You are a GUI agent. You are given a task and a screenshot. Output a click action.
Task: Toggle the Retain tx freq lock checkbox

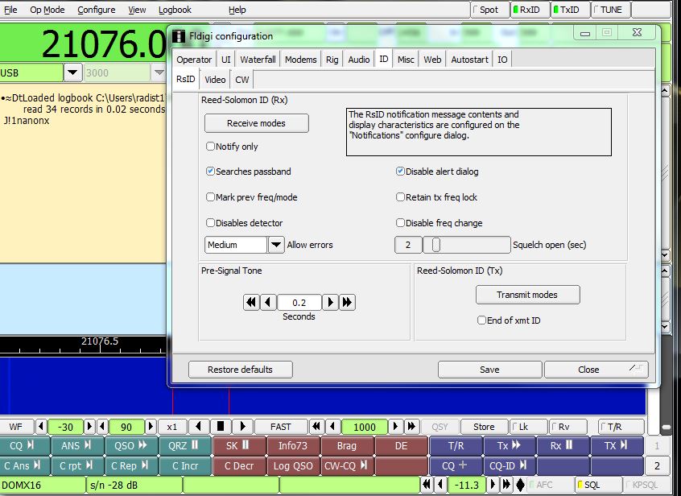[401, 197]
